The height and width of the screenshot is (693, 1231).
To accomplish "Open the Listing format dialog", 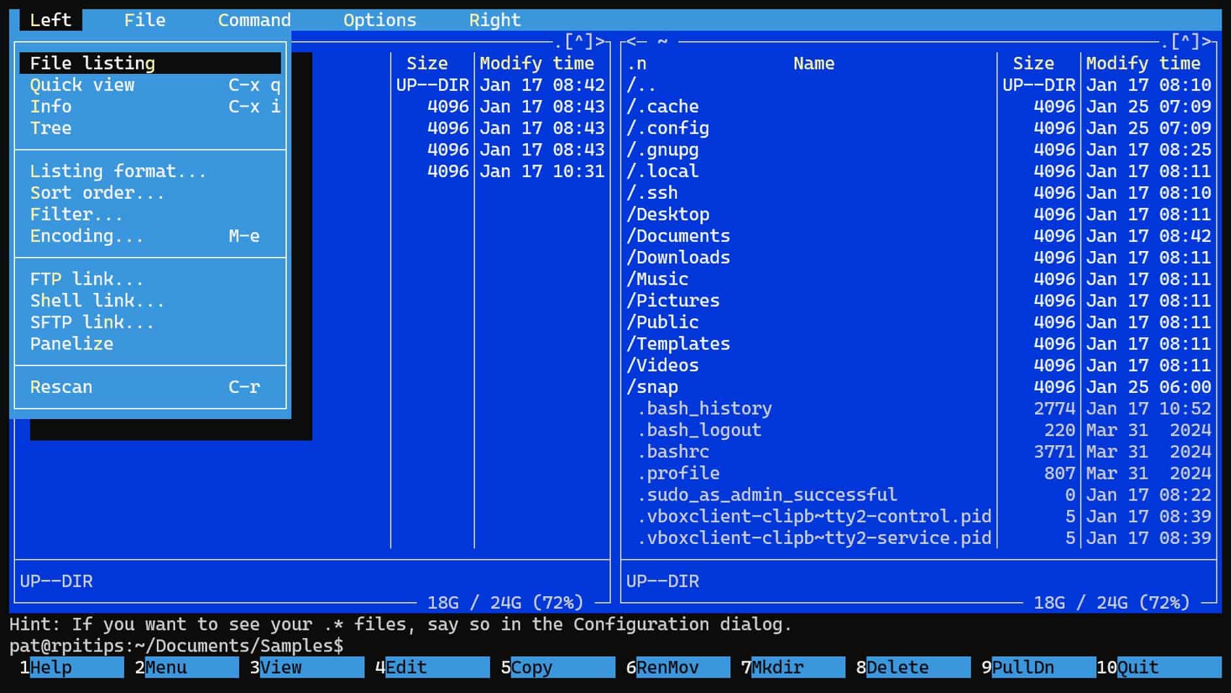I will point(118,171).
